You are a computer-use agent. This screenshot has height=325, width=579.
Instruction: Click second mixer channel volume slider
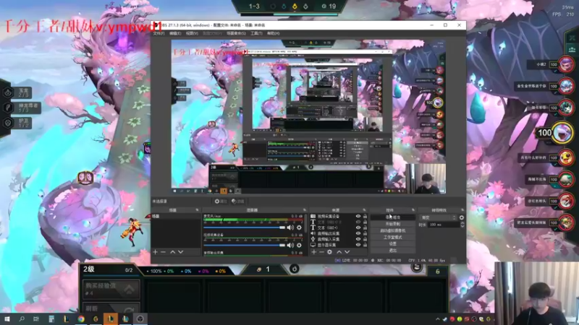244,245
